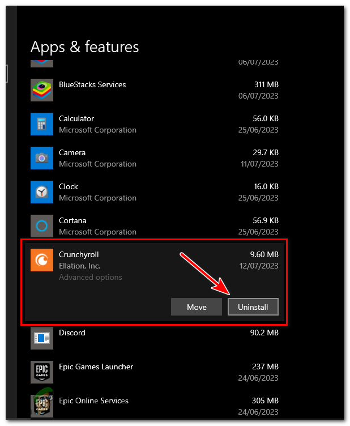Screen dimensions: 350x426
Task: Select the Cortana app name
Action: coord(72,220)
